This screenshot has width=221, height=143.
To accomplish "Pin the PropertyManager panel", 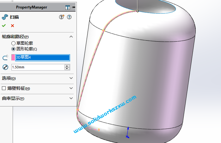I will [x=73, y=7].
